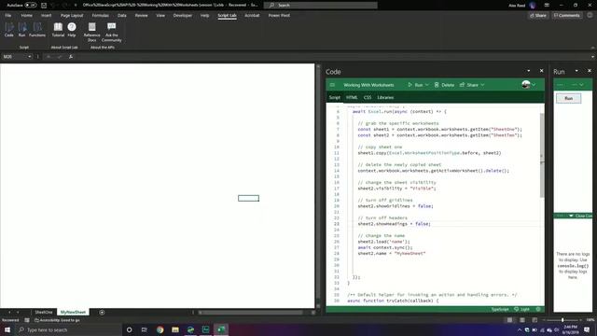Add a new sheet with the plus icon
The width and height of the screenshot is (597, 336).
[x=102, y=312]
